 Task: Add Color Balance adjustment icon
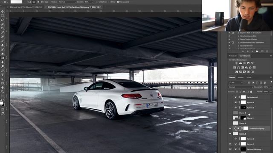[238, 68]
